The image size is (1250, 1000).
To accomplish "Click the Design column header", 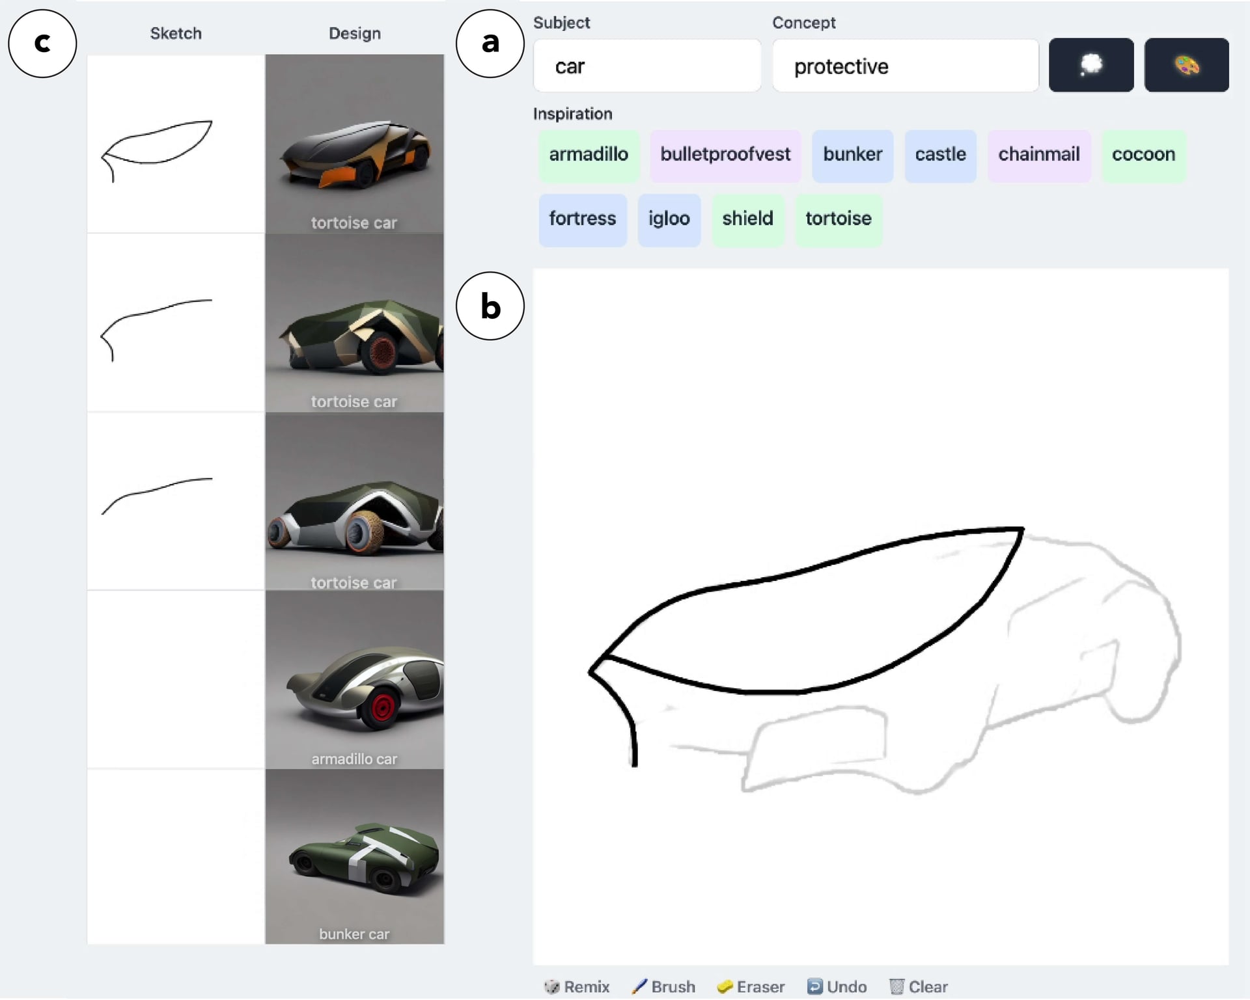I will click(x=354, y=33).
